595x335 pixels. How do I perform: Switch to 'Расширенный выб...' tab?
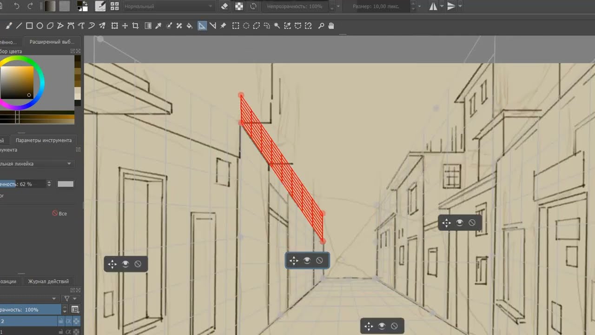pos(52,42)
